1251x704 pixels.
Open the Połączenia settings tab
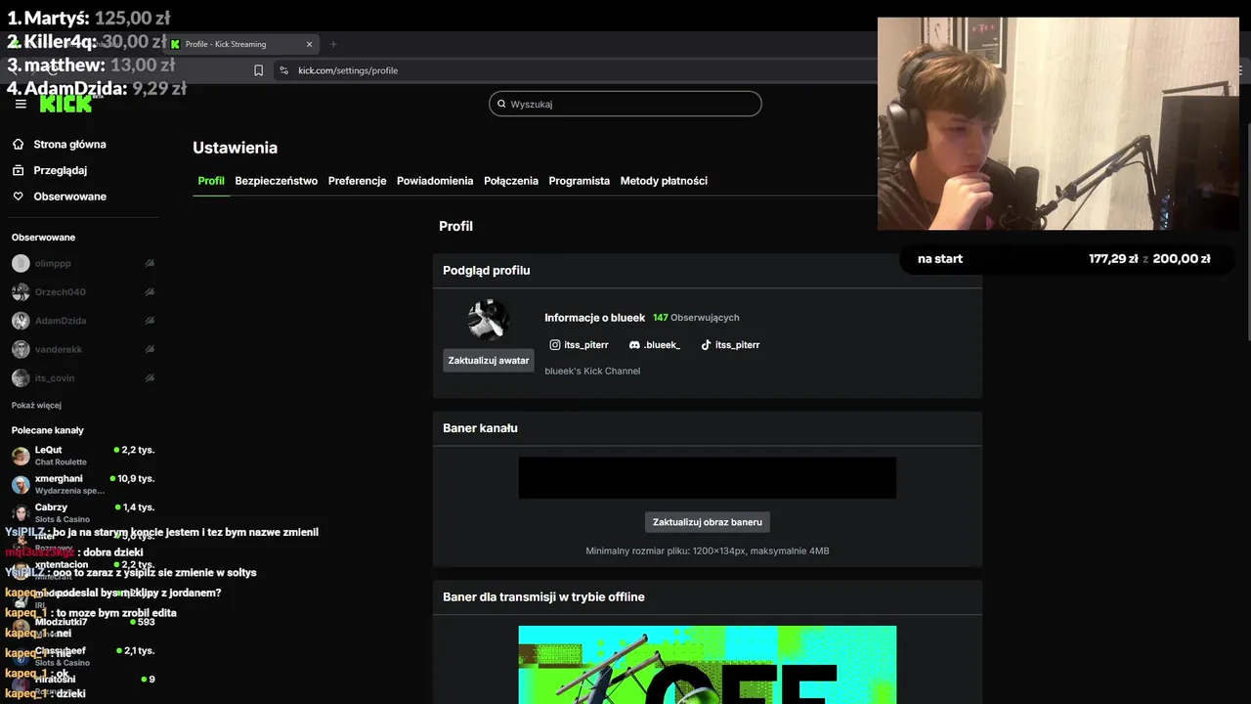point(511,181)
